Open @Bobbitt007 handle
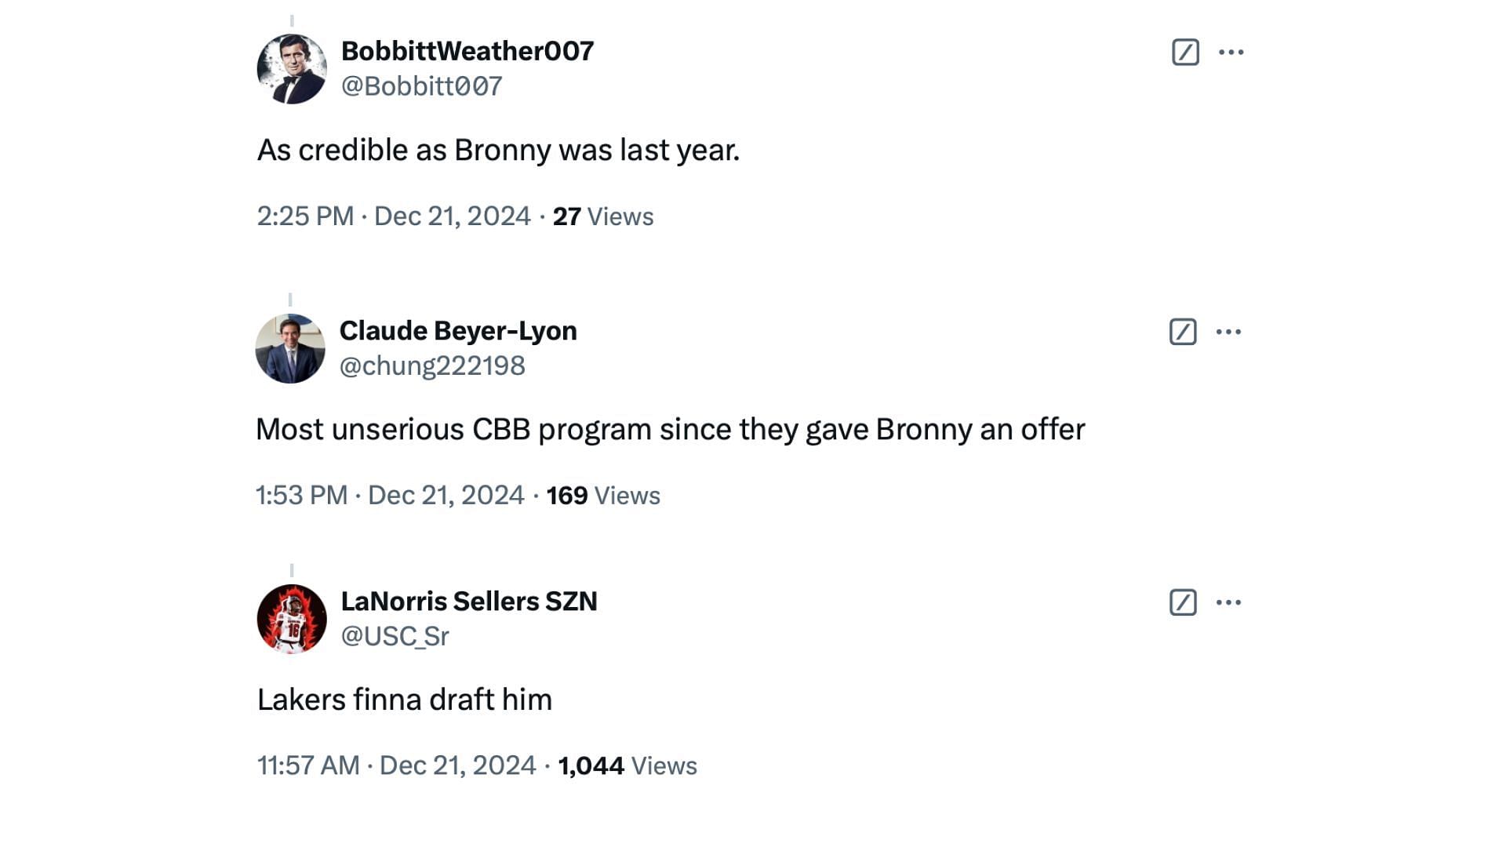 422,86
